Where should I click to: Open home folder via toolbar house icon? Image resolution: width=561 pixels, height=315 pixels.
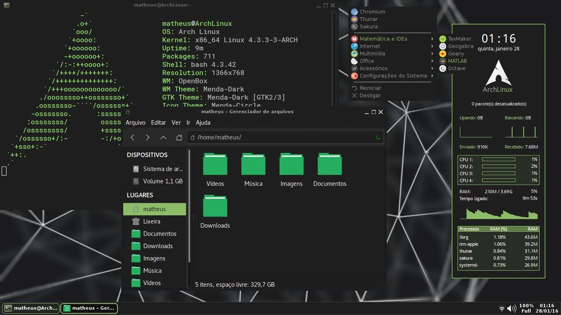point(179,137)
